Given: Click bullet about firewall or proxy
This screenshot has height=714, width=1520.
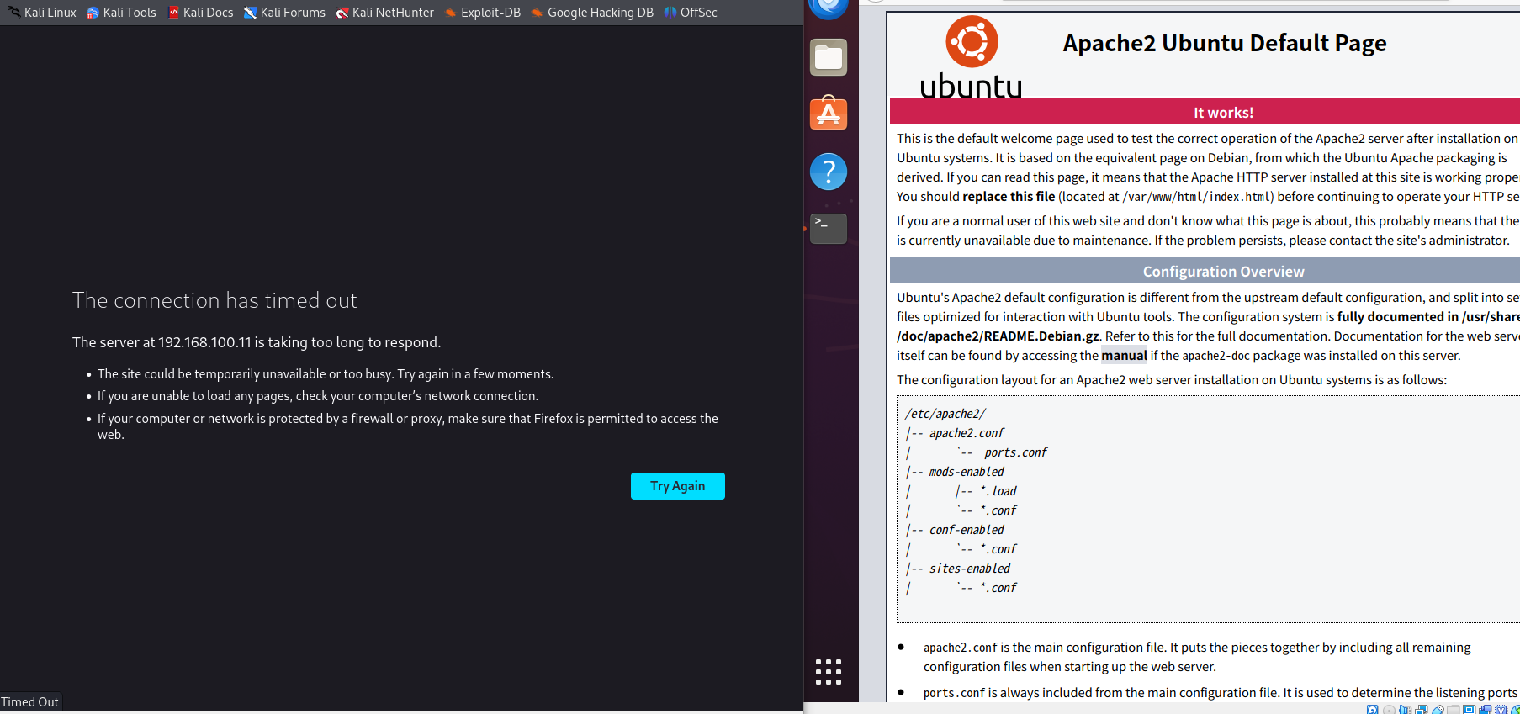Looking at the screenshot, I should point(408,426).
